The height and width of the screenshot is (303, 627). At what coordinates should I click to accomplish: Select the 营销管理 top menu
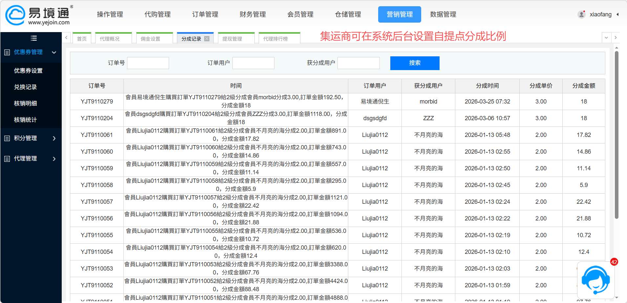400,14
